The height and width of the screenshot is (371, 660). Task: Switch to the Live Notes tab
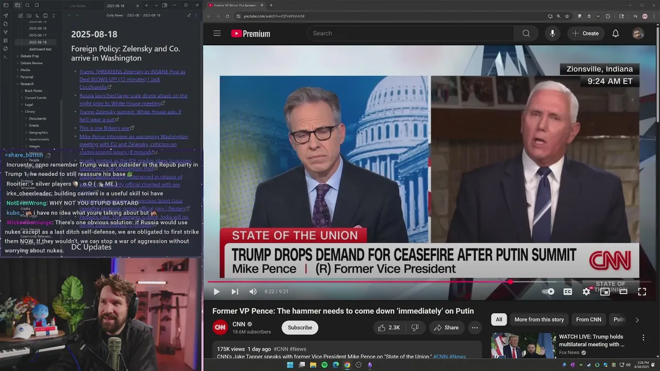coord(77,6)
